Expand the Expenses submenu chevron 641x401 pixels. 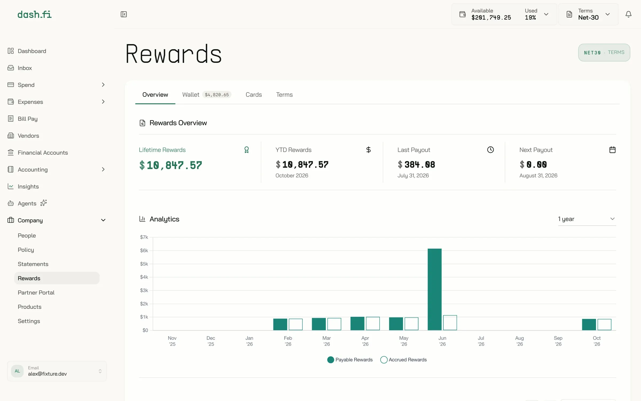[103, 102]
